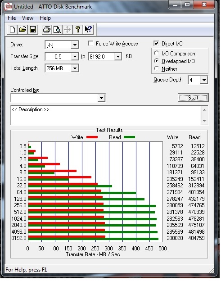Screen dimensions: 221x281
Task: Open the View menu
Action: (x=27, y=18)
